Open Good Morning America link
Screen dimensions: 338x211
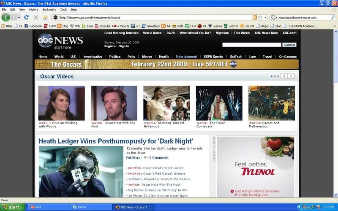point(121,33)
